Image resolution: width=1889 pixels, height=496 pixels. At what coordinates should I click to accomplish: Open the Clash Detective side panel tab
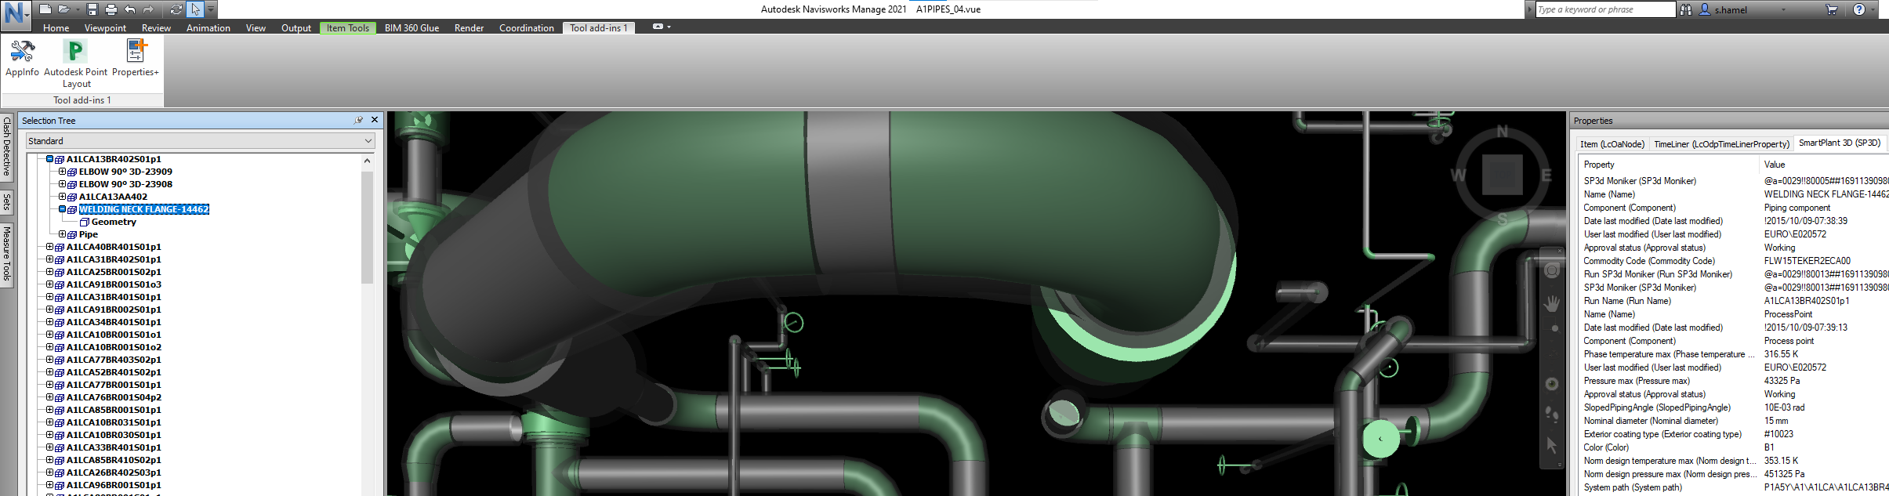tap(6, 147)
